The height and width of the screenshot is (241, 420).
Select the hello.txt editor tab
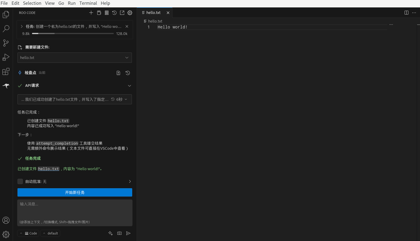pyautogui.click(x=154, y=13)
